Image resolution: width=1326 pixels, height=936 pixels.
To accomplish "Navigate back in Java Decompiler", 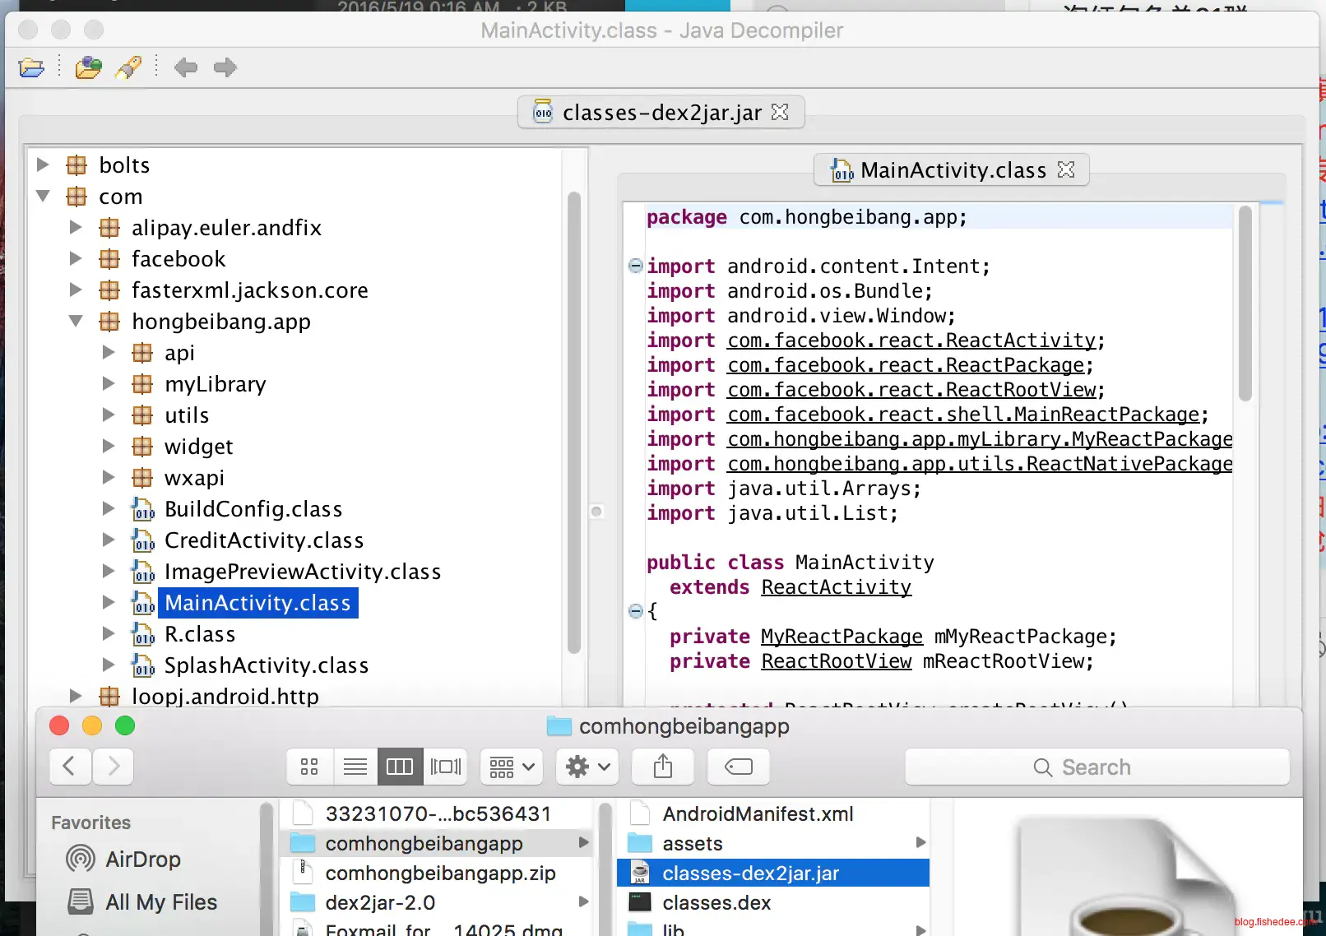I will [186, 67].
